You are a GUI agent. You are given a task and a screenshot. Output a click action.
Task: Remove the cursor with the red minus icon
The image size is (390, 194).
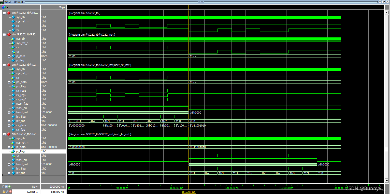click(x=10, y=192)
